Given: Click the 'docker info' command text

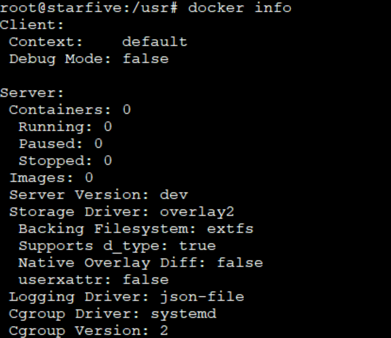Looking at the screenshot, I should pyautogui.click(x=240, y=8).
